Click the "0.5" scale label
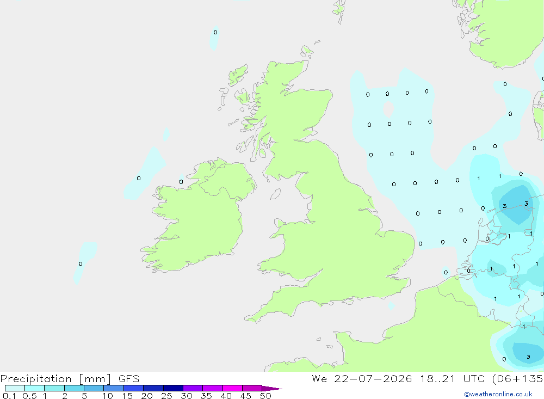 pos(29,396)
